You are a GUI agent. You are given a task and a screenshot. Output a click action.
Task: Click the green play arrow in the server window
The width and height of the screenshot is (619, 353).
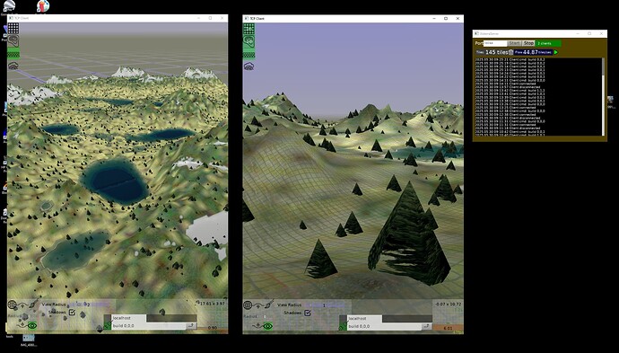pyautogui.click(x=556, y=52)
